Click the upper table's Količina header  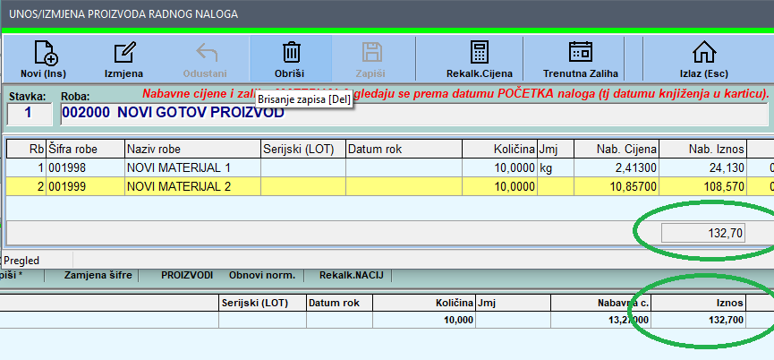(499, 150)
